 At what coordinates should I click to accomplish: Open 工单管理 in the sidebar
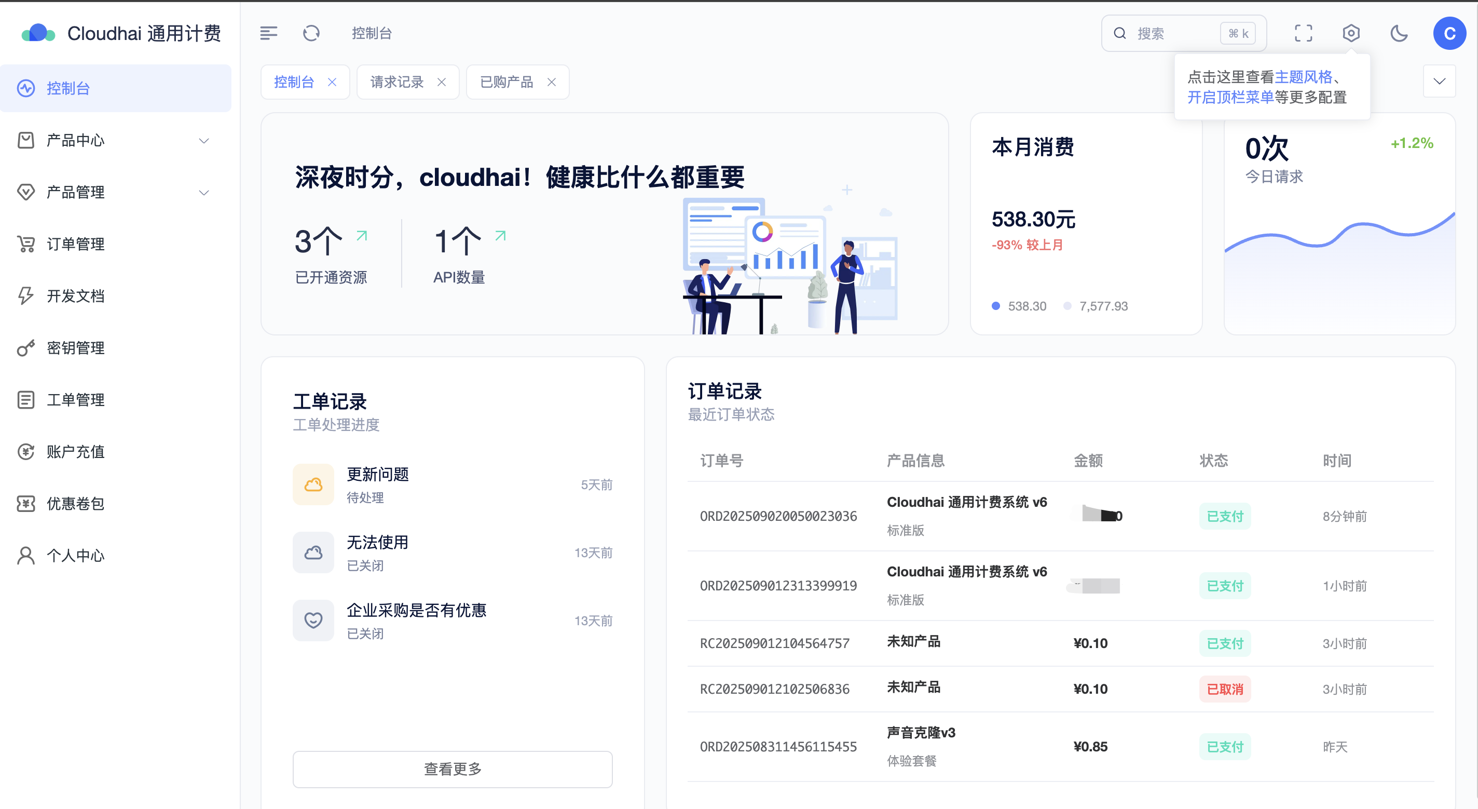coord(115,400)
